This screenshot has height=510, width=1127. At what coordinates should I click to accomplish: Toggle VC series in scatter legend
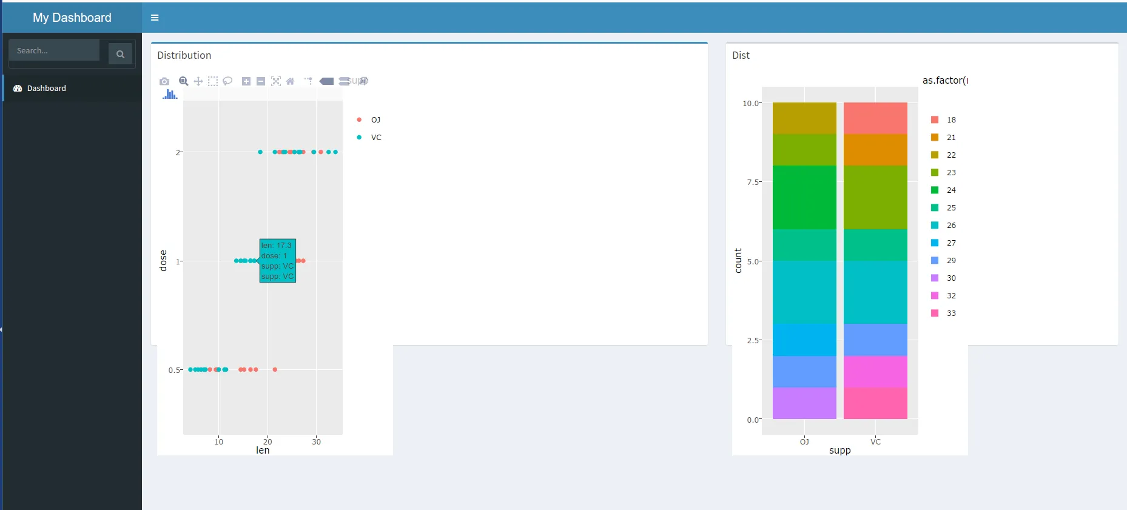[369, 138]
